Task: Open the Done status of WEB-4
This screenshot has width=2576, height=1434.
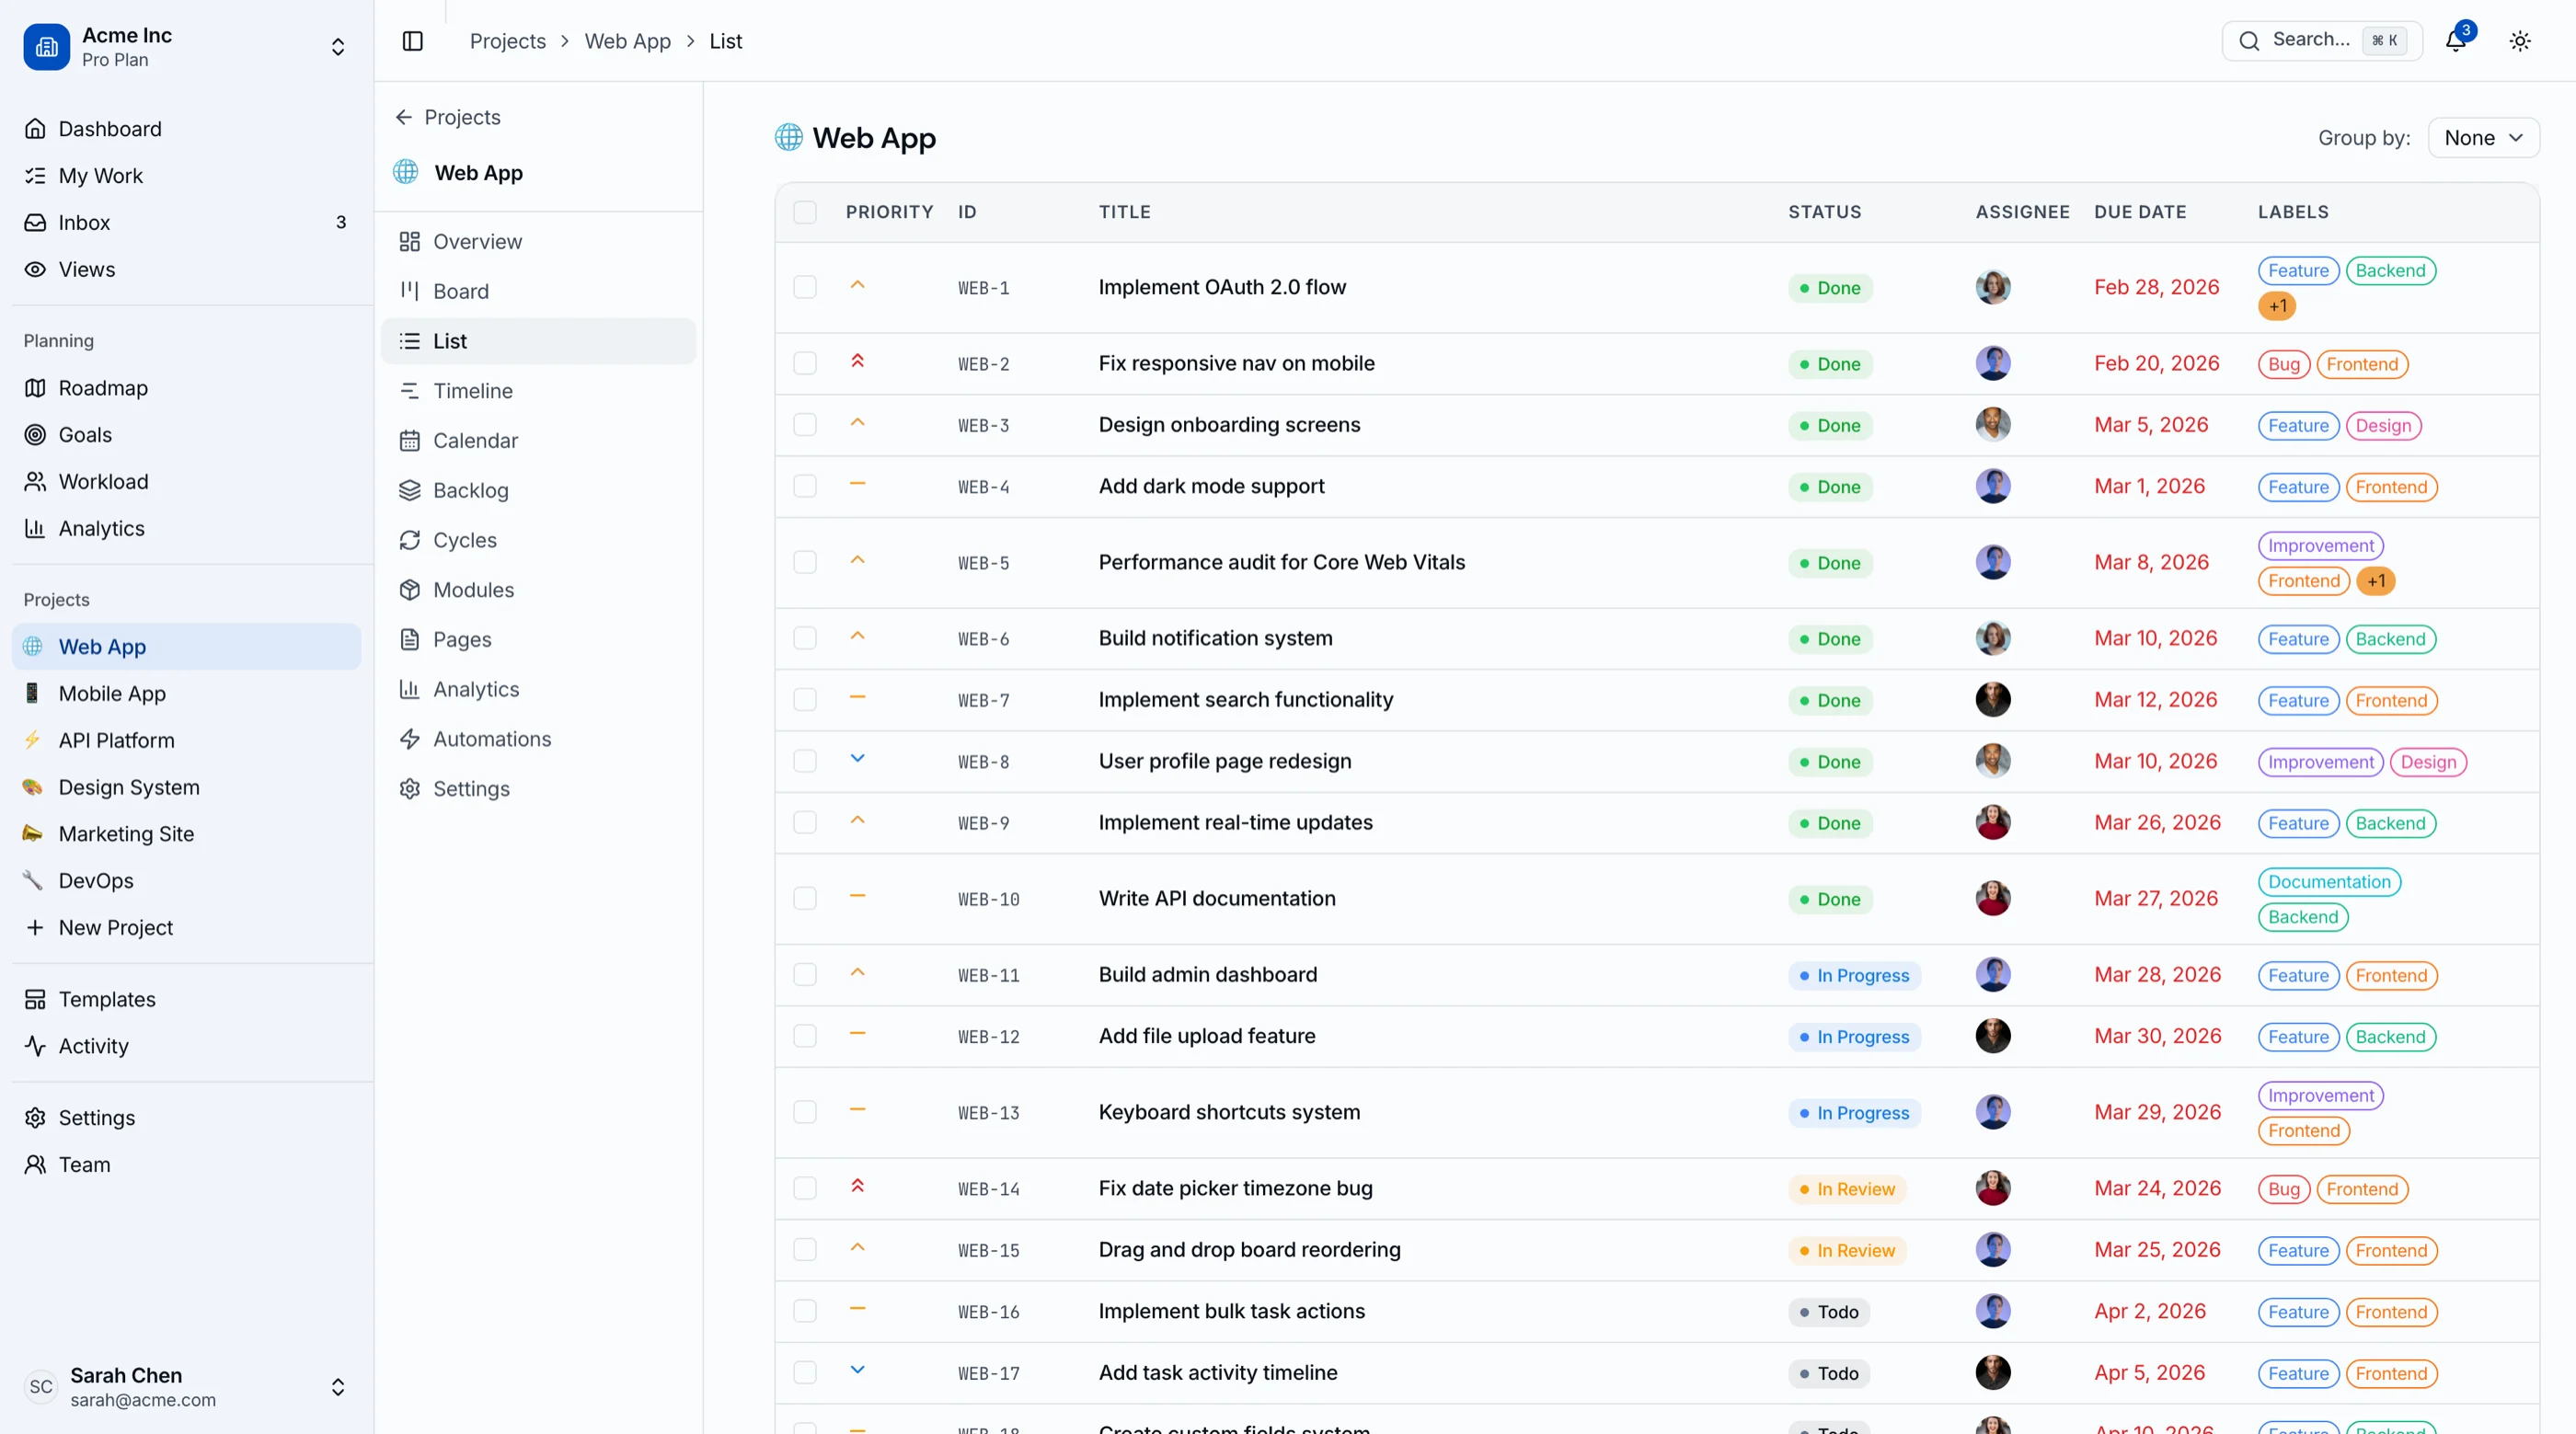Action: [1830, 487]
